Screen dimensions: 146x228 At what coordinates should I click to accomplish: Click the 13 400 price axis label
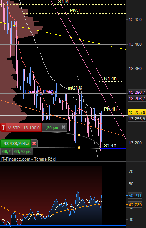pyautogui.click(x=135, y=44)
